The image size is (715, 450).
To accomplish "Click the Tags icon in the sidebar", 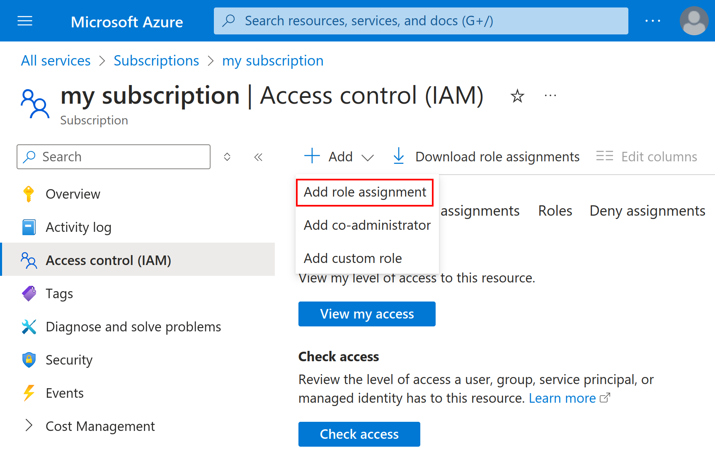I will tap(29, 293).
